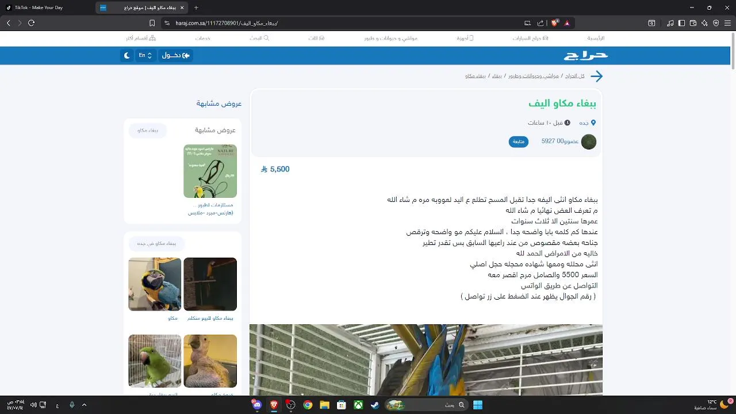
Task: Open volume control in system tray
Action: click(x=33, y=405)
